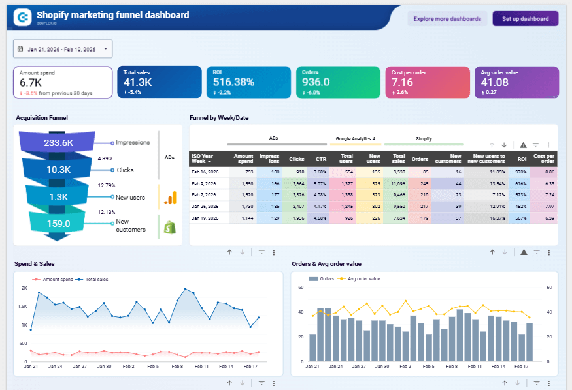Open the Coupler.io logo in the header
This screenshot has width=572, height=390.
click(x=23, y=17)
